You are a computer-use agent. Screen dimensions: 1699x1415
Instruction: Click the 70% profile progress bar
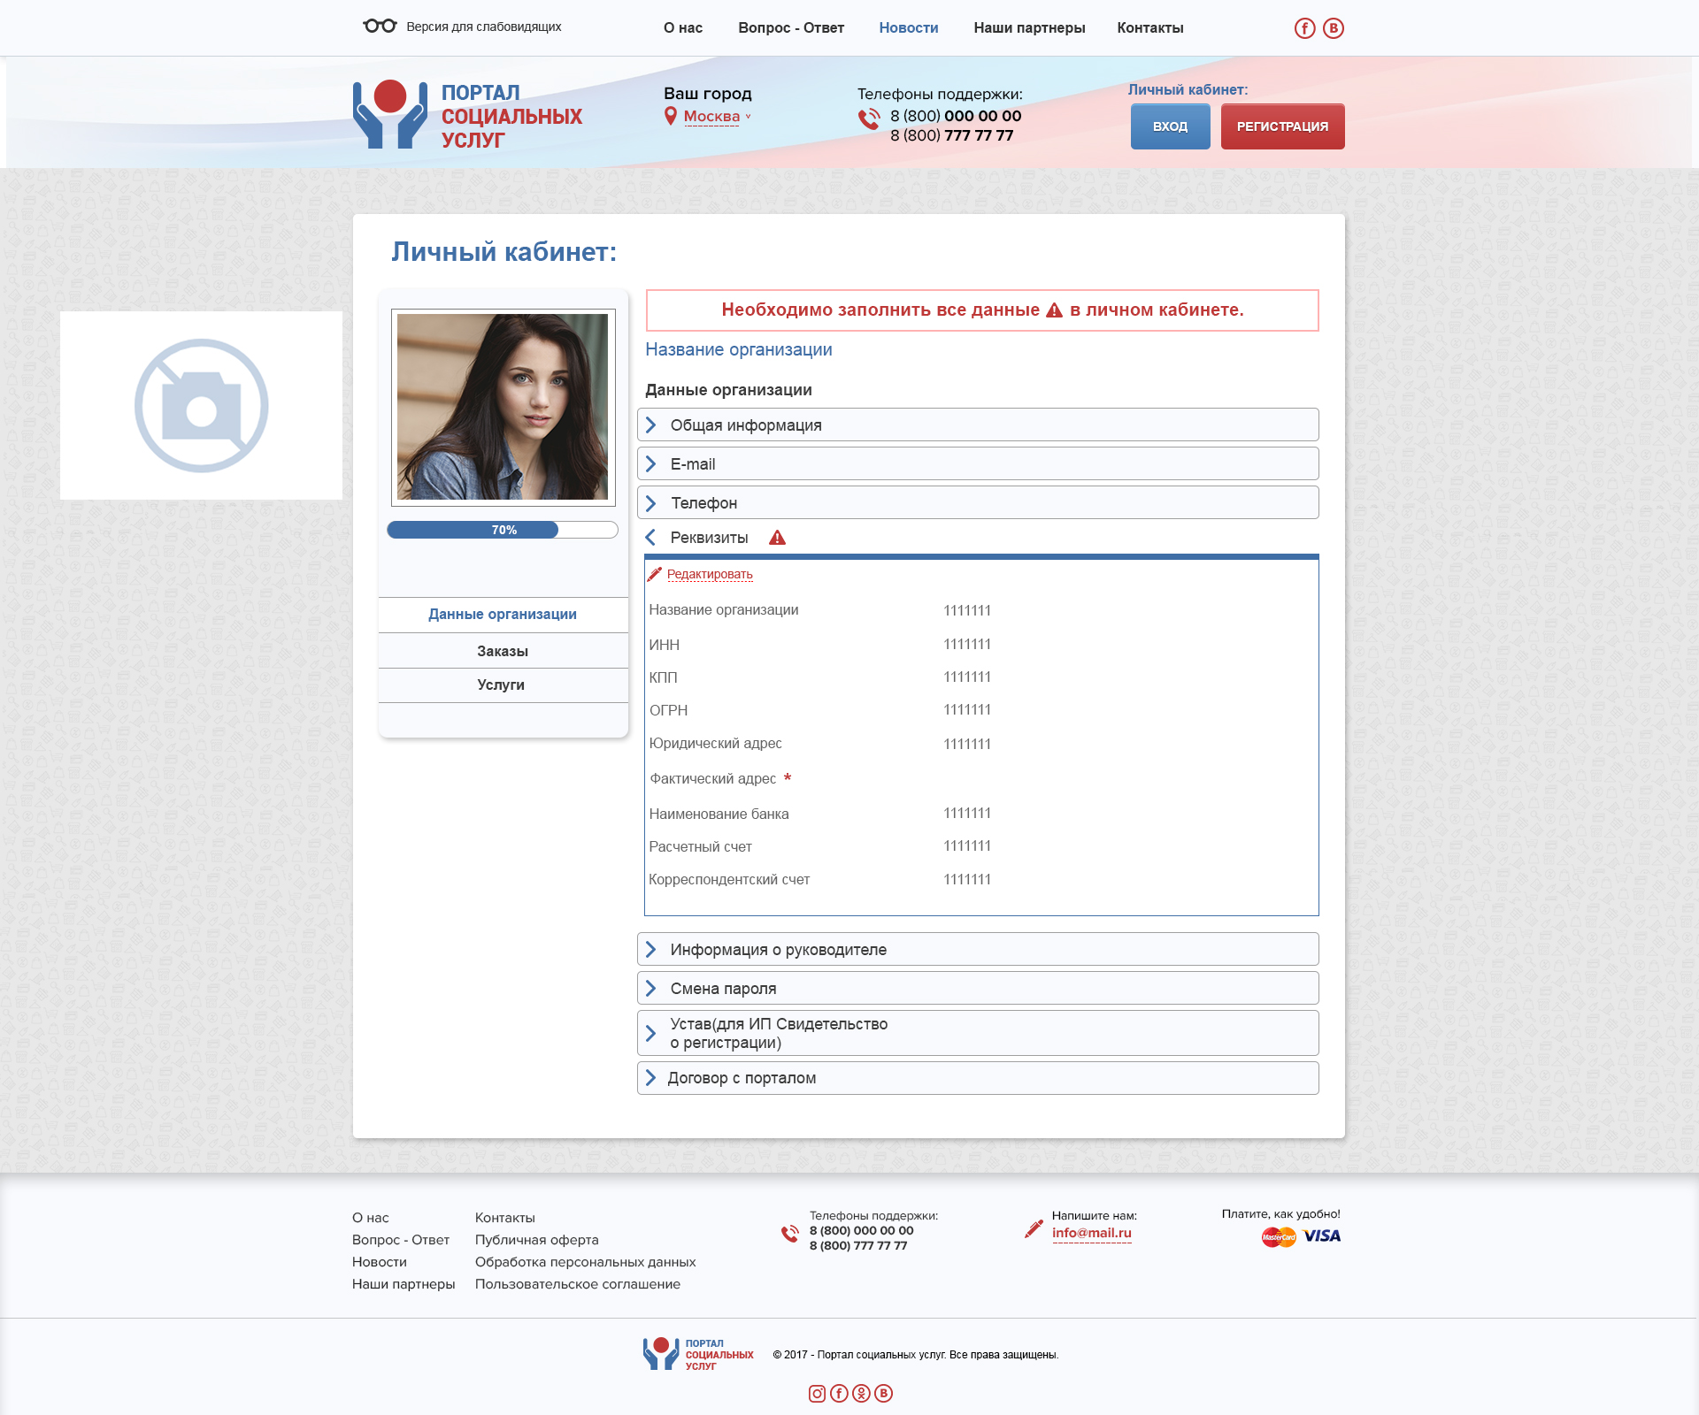(x=503, y=530)
